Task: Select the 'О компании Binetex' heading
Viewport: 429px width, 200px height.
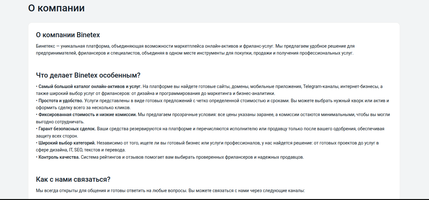Action: coord(68,35)
